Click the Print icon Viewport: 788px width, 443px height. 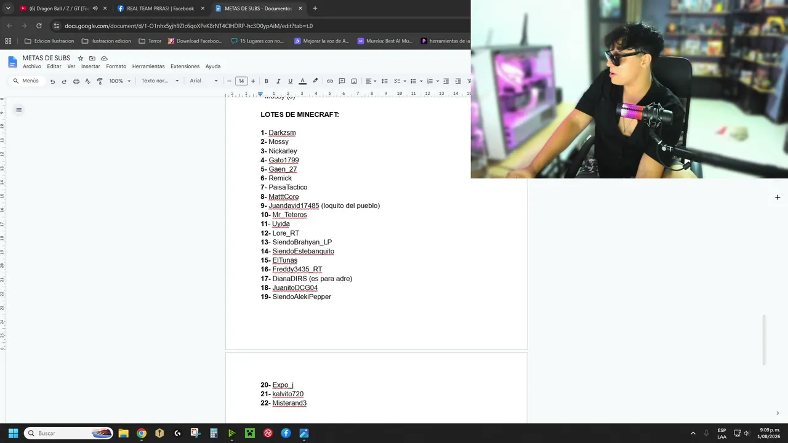[x=76, y=81]
